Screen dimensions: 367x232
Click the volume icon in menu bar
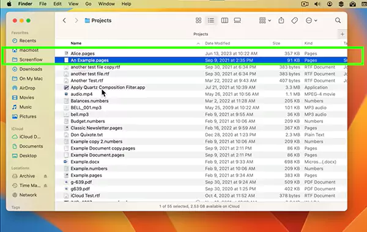[x=317, y=4]
